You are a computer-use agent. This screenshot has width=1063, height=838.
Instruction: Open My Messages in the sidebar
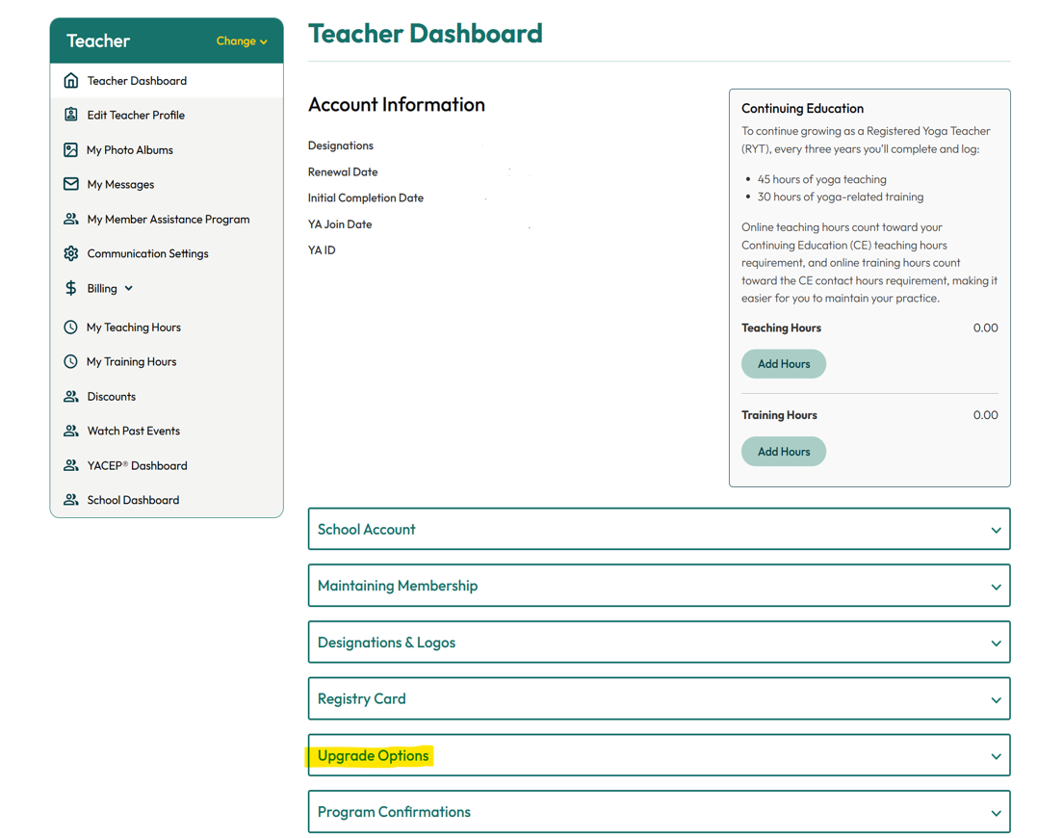167,184
